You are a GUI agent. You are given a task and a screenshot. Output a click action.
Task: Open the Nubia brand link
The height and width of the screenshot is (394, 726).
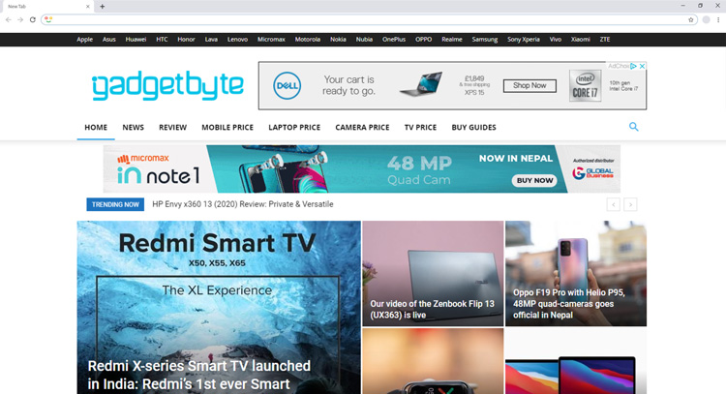[x=364, y=40]
